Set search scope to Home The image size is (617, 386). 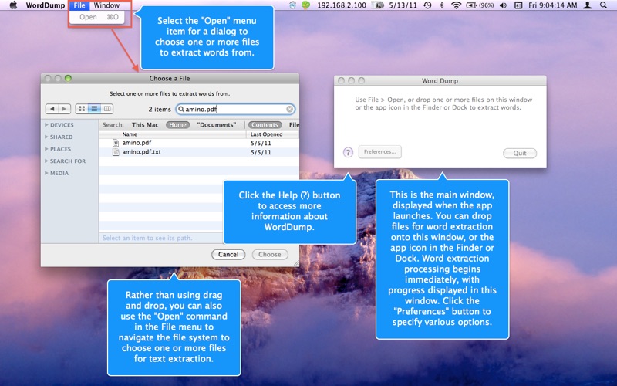tap(177, 125)
